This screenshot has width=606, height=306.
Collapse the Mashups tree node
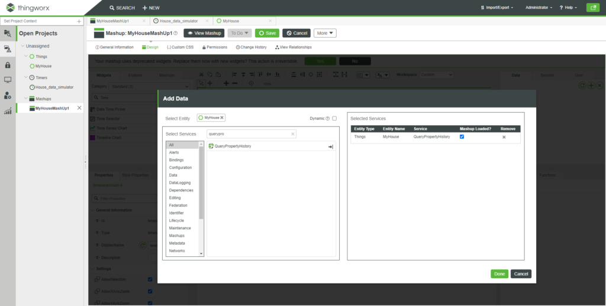pos(26,99)
